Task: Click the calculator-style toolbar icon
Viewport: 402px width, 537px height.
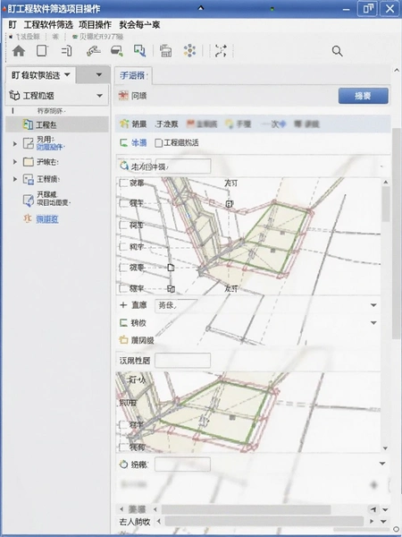Action: [166, 51]
